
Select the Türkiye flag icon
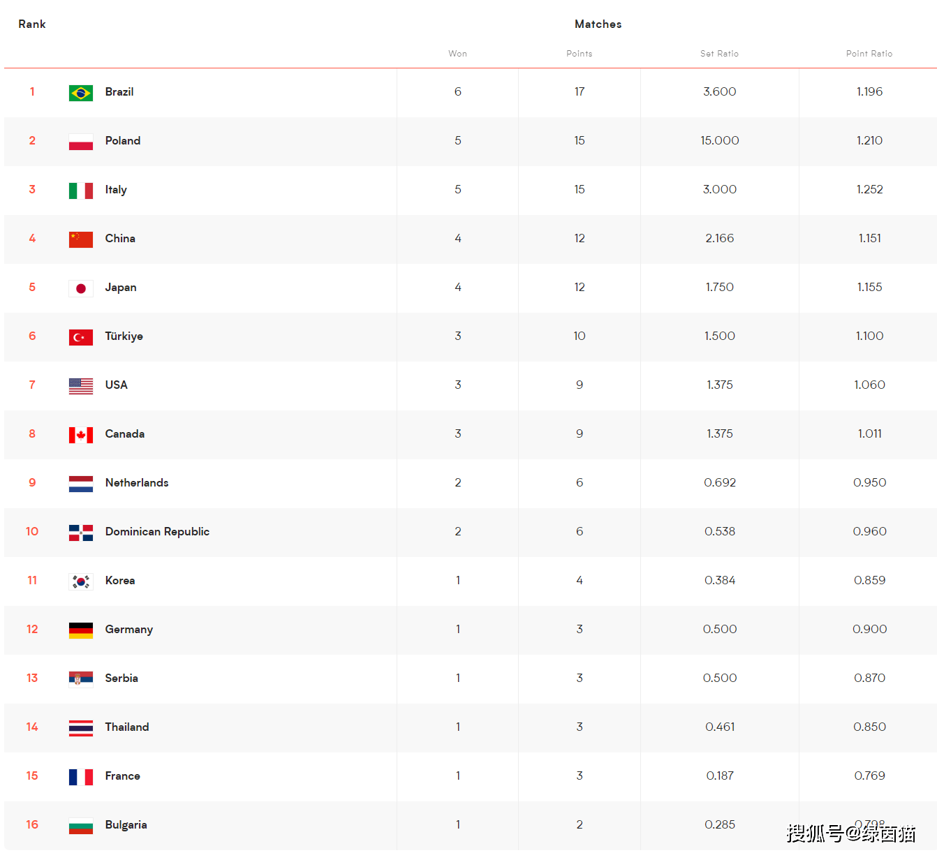point(81,337)
